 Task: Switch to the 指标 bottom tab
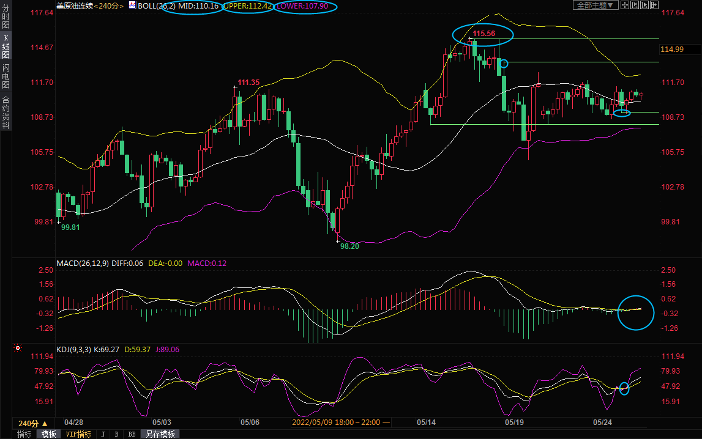point(24,434)
